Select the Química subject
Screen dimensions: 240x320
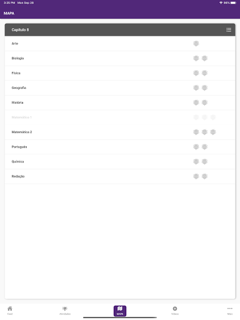point(120,162)
